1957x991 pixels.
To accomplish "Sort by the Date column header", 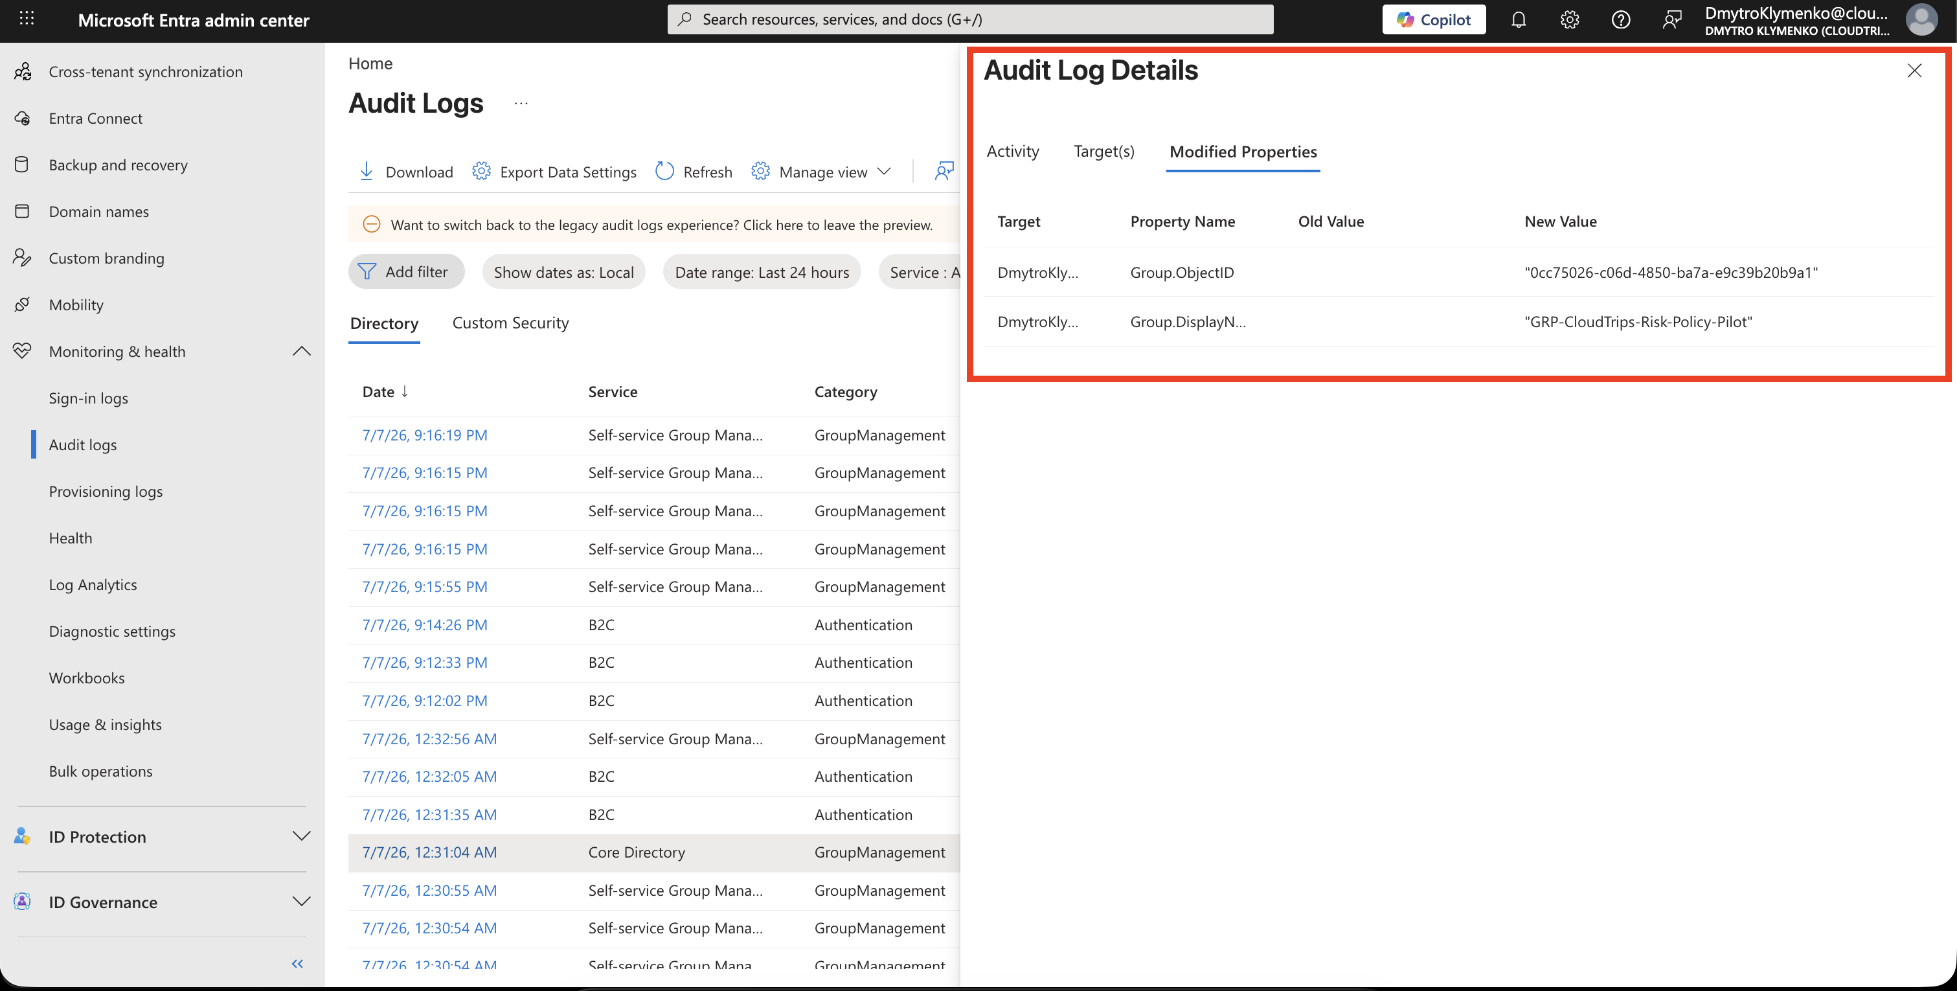I will (x=386, y=391).
